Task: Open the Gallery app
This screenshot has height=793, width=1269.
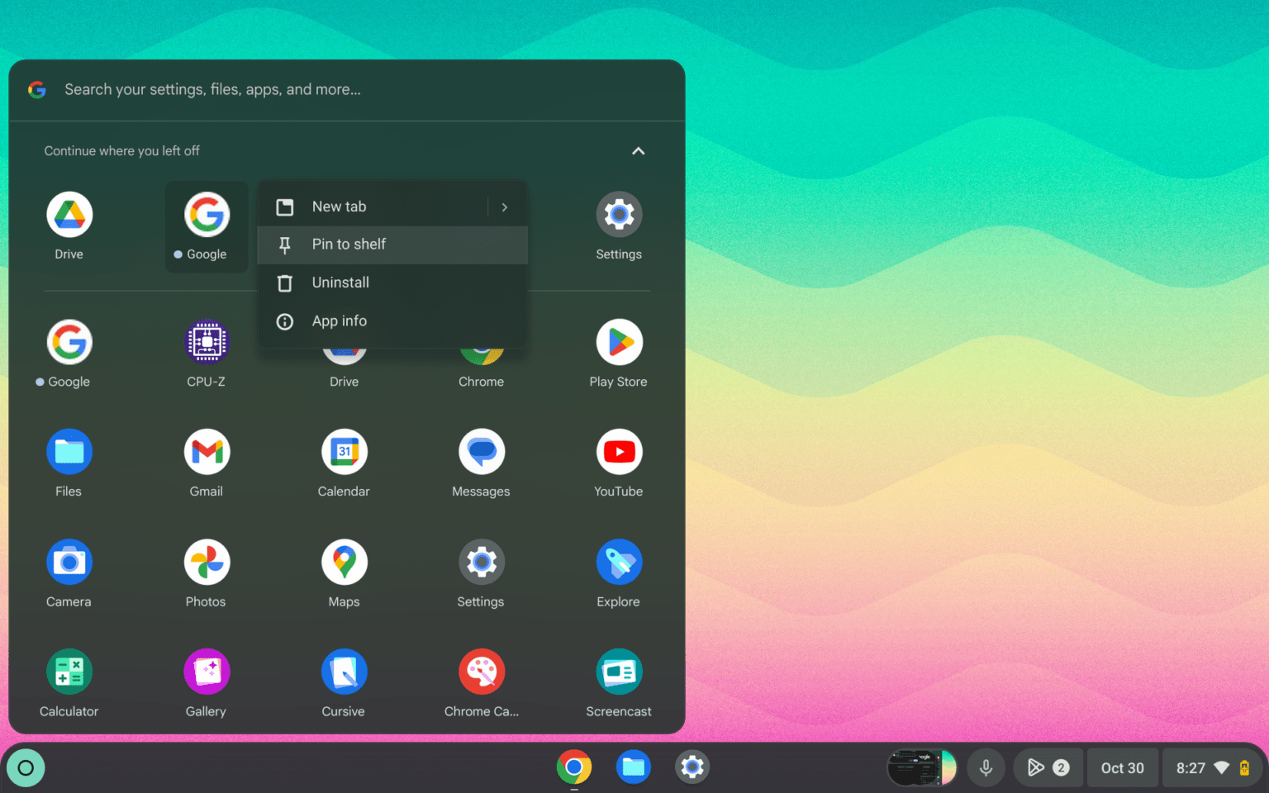Action: [207, 672]
